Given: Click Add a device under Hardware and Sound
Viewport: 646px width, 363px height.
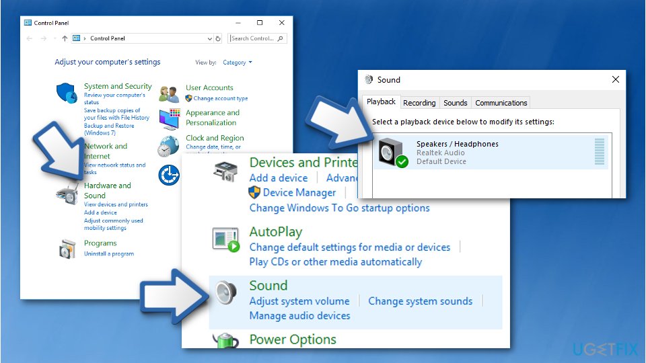Looking at the screenshot, I should (100, 212).
